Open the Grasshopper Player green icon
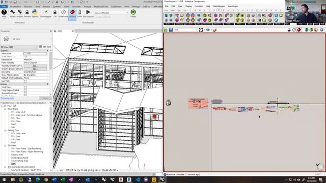The image size is (326, 183). click(133, 14)
